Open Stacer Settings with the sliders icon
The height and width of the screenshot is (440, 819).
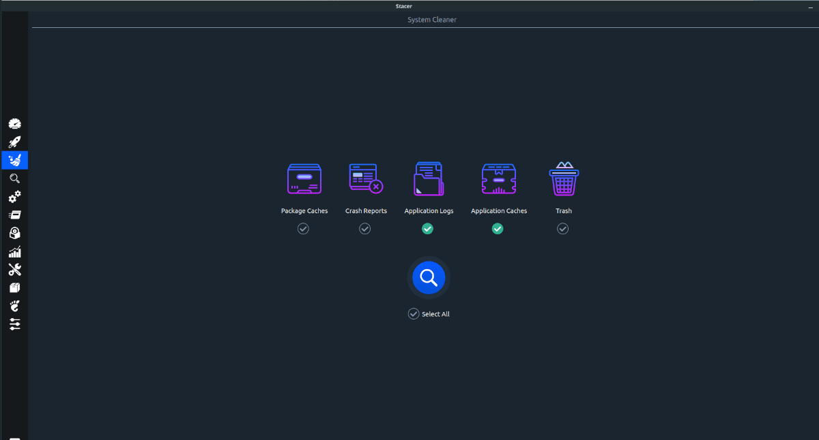(14, 324)
